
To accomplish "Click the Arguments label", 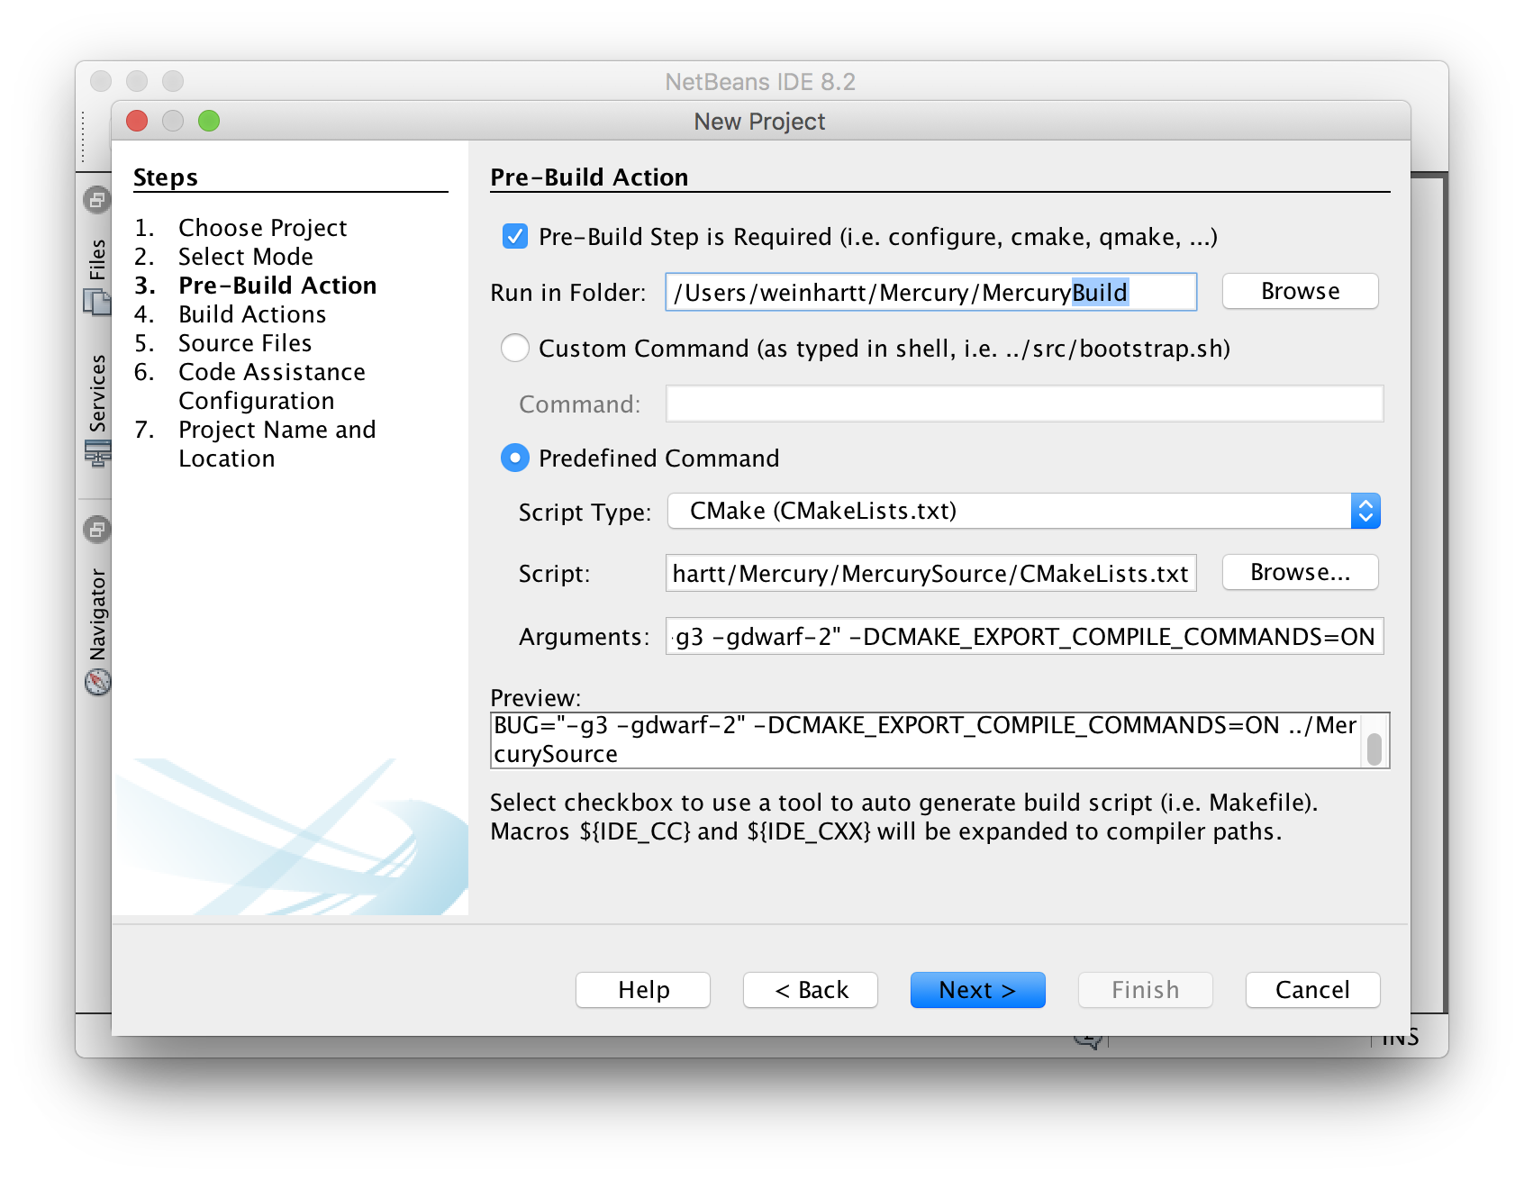I will click(584, 637).
